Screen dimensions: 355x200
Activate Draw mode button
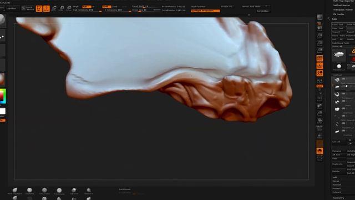(x=47, y=9)
